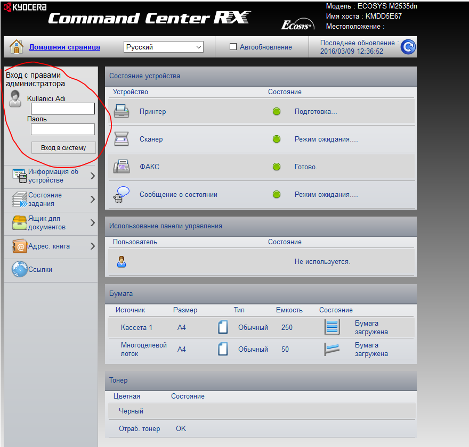Click the Ящик для документов icon
469x447 pixels.
pos(20,223)
